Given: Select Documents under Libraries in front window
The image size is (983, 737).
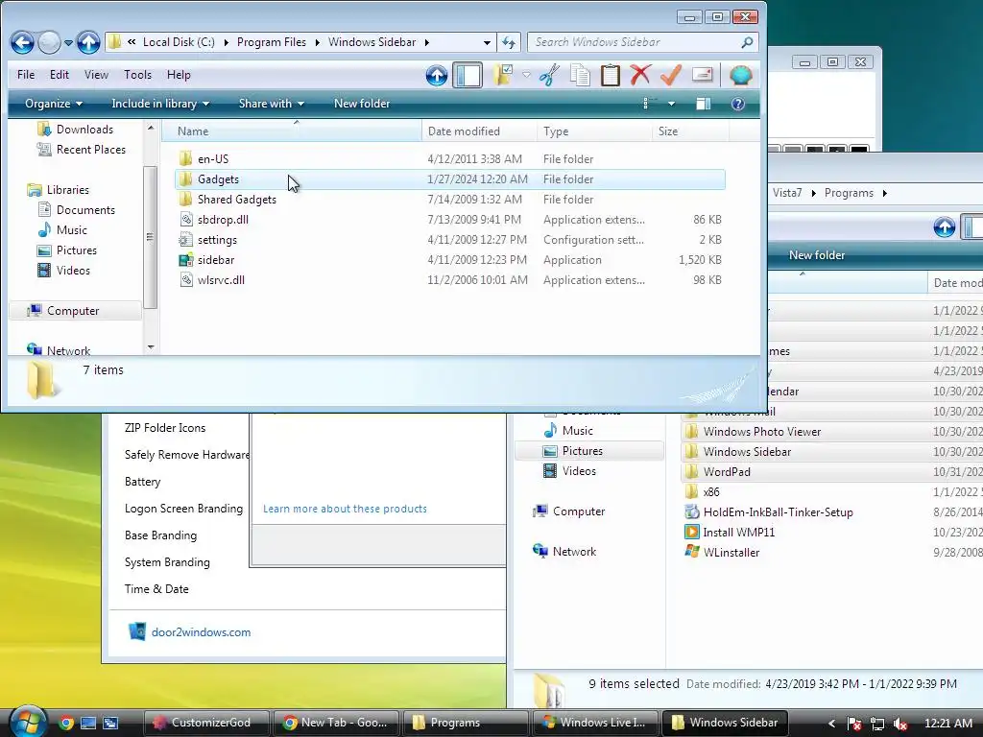Looking at the screenshot, I should 85,210.
